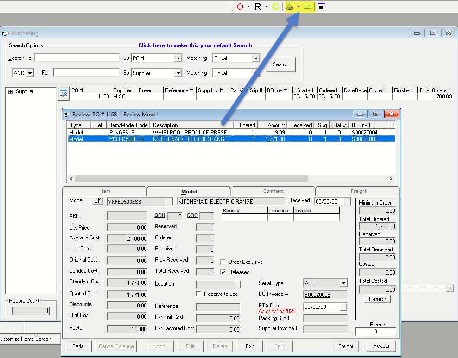Click the Exit button
The height and width of the screenshot is (358, 458).
(x=249, y=346)
